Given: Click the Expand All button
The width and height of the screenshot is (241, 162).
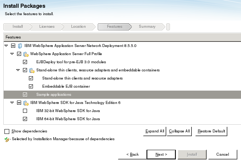Looking at the screenshot, I should [154, 131].
